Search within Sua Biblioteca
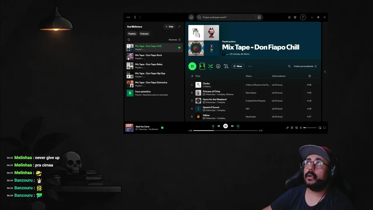The image size is (373, 210). [129, 40]
